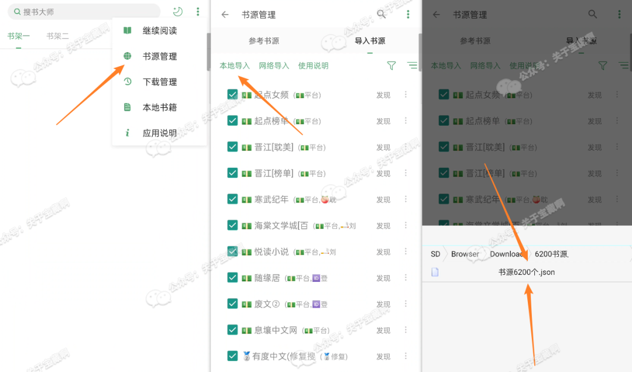Click 发现 for 息壤中文网
Screen dimensions: 632x372
[x=383, y=330]
